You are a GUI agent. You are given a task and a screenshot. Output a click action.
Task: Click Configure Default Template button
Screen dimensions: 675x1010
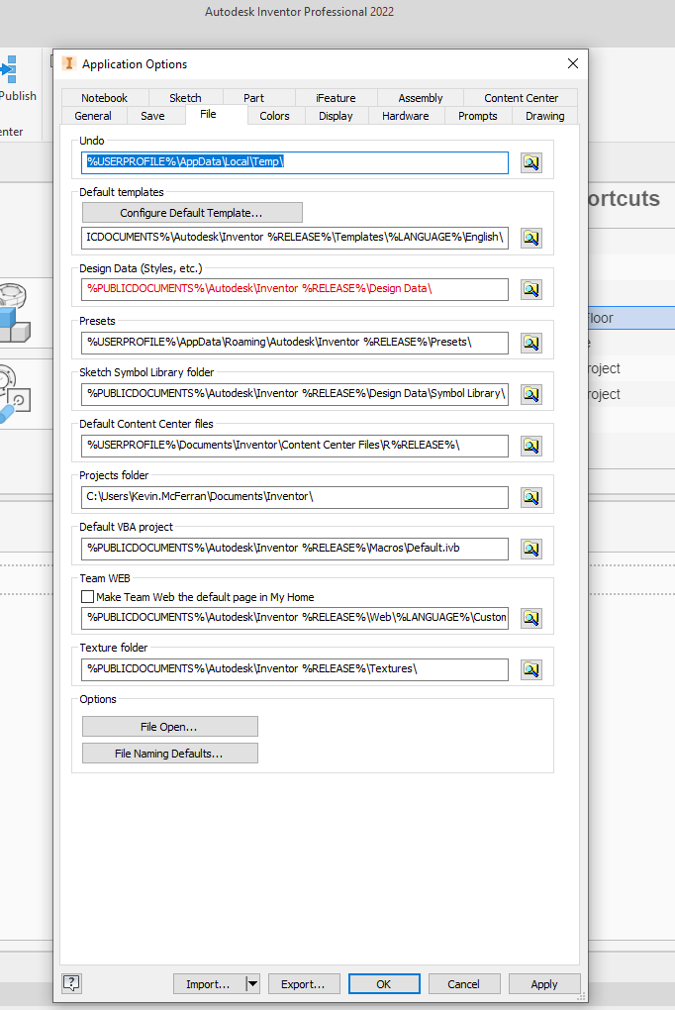192,213
